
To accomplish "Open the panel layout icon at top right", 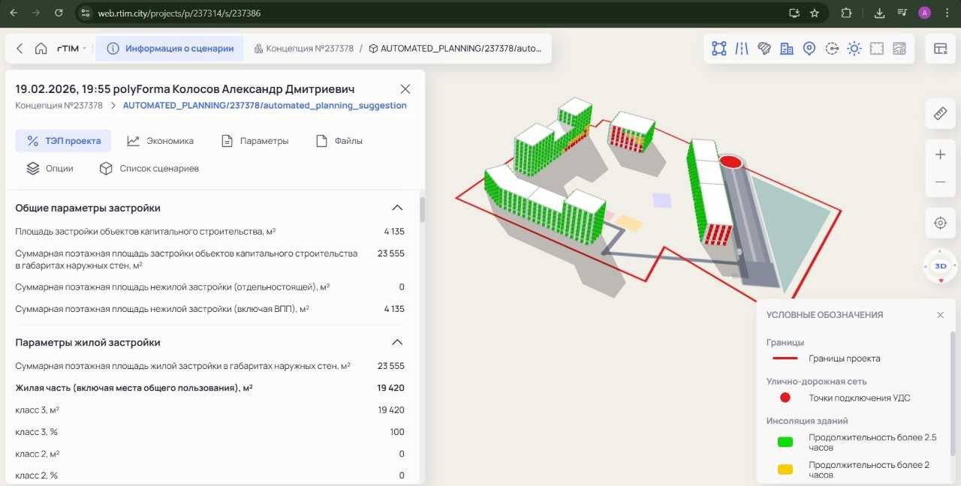I will coord(940,49).
